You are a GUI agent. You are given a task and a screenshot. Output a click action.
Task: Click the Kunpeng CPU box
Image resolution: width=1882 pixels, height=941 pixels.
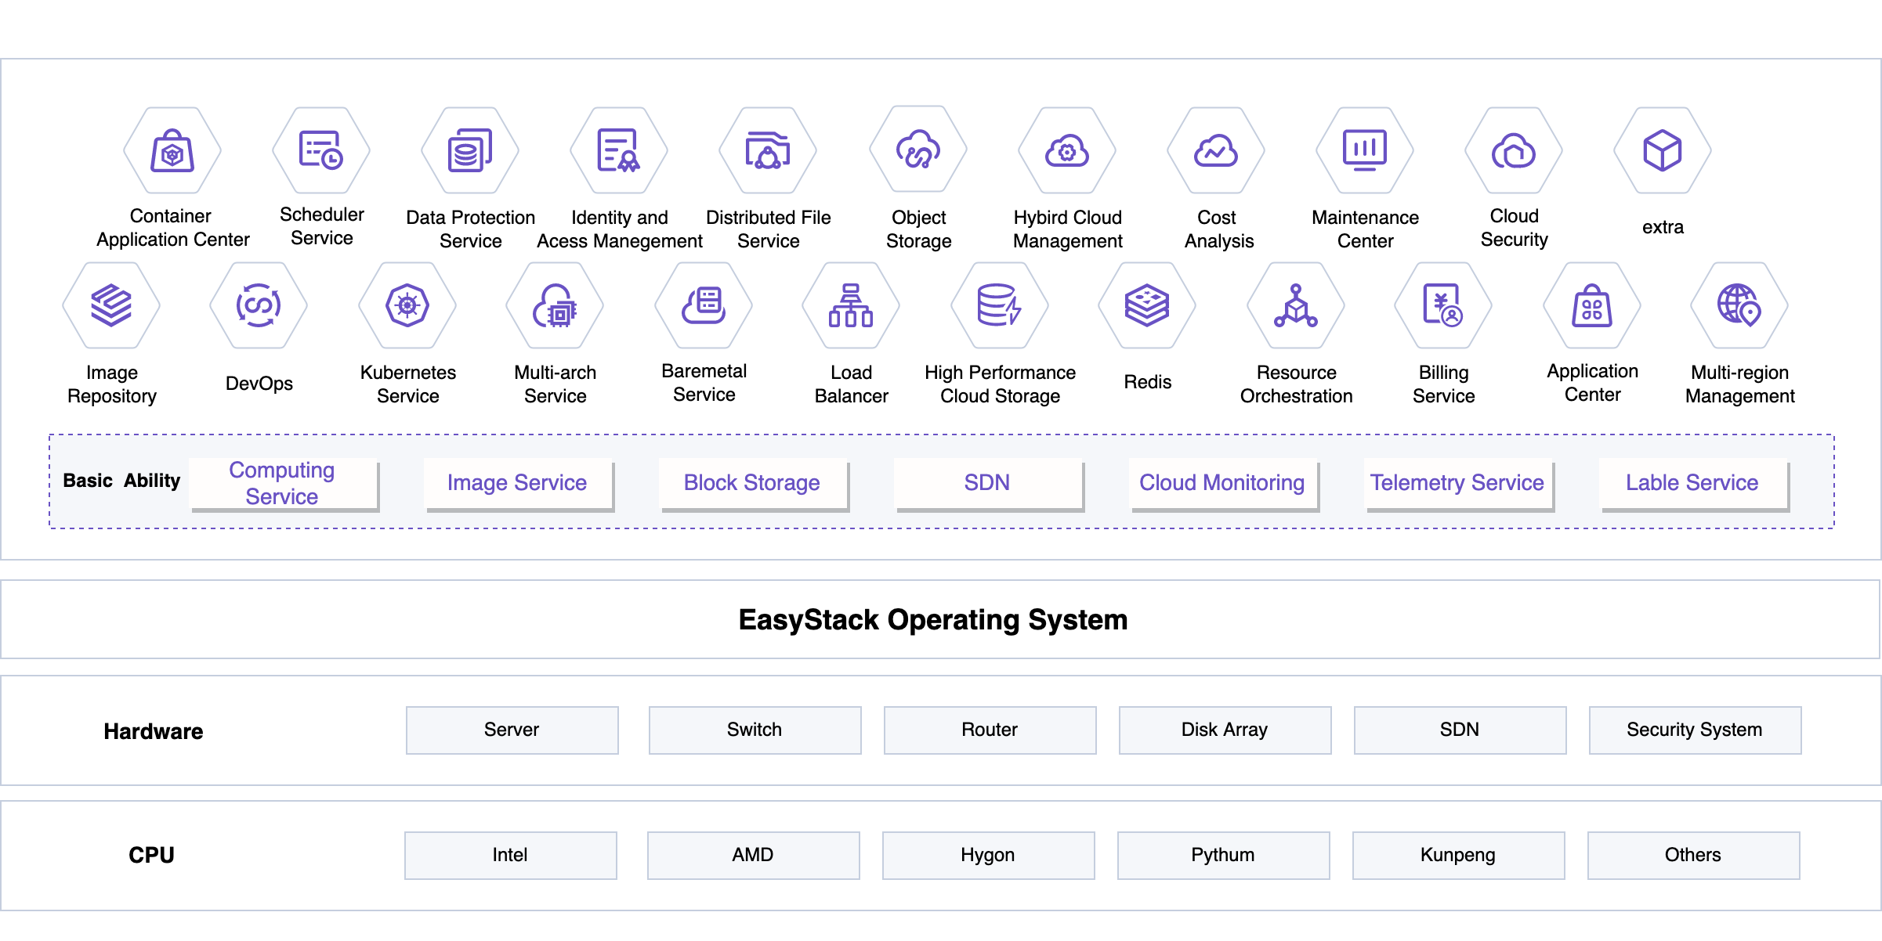tap(1458, 855)
